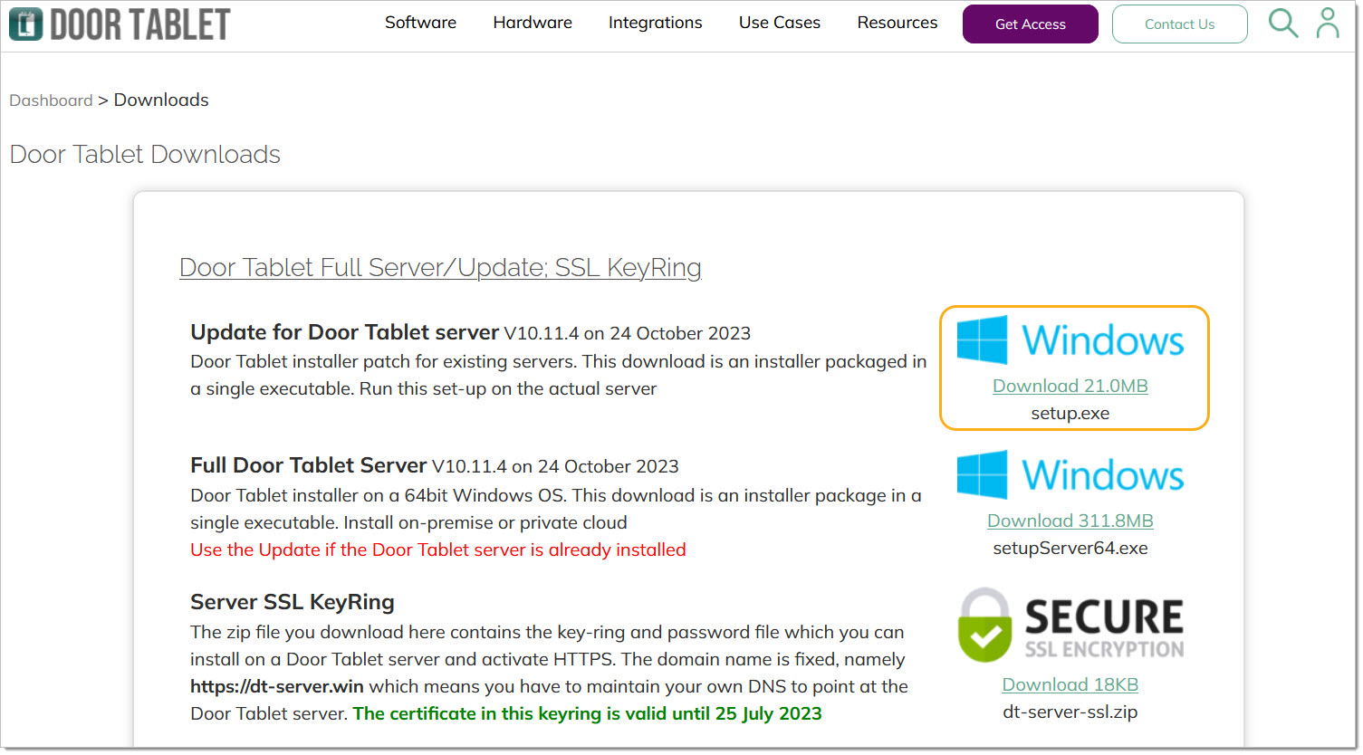This screenshot has height=755, width=1363.
Task: Open the Software menu
Action: coord(420,23)
